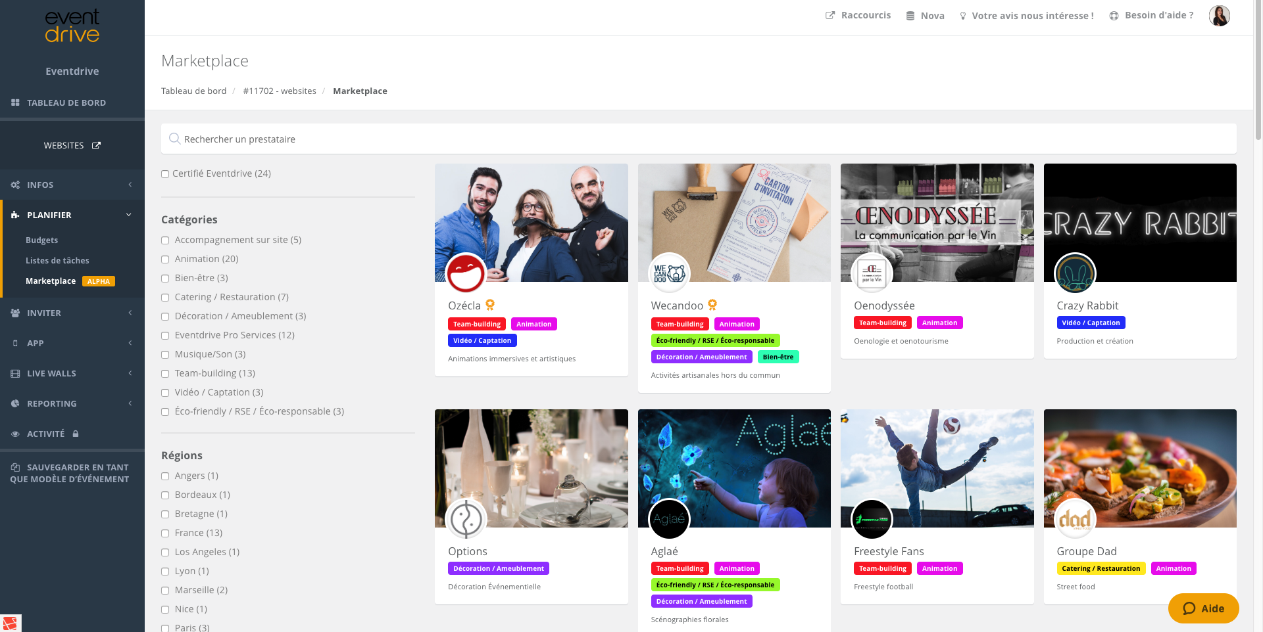The width and height of the screenshot is (1263, 632).
Task: Click the lock icon beside Activité
Action: [x=76, y=434]
